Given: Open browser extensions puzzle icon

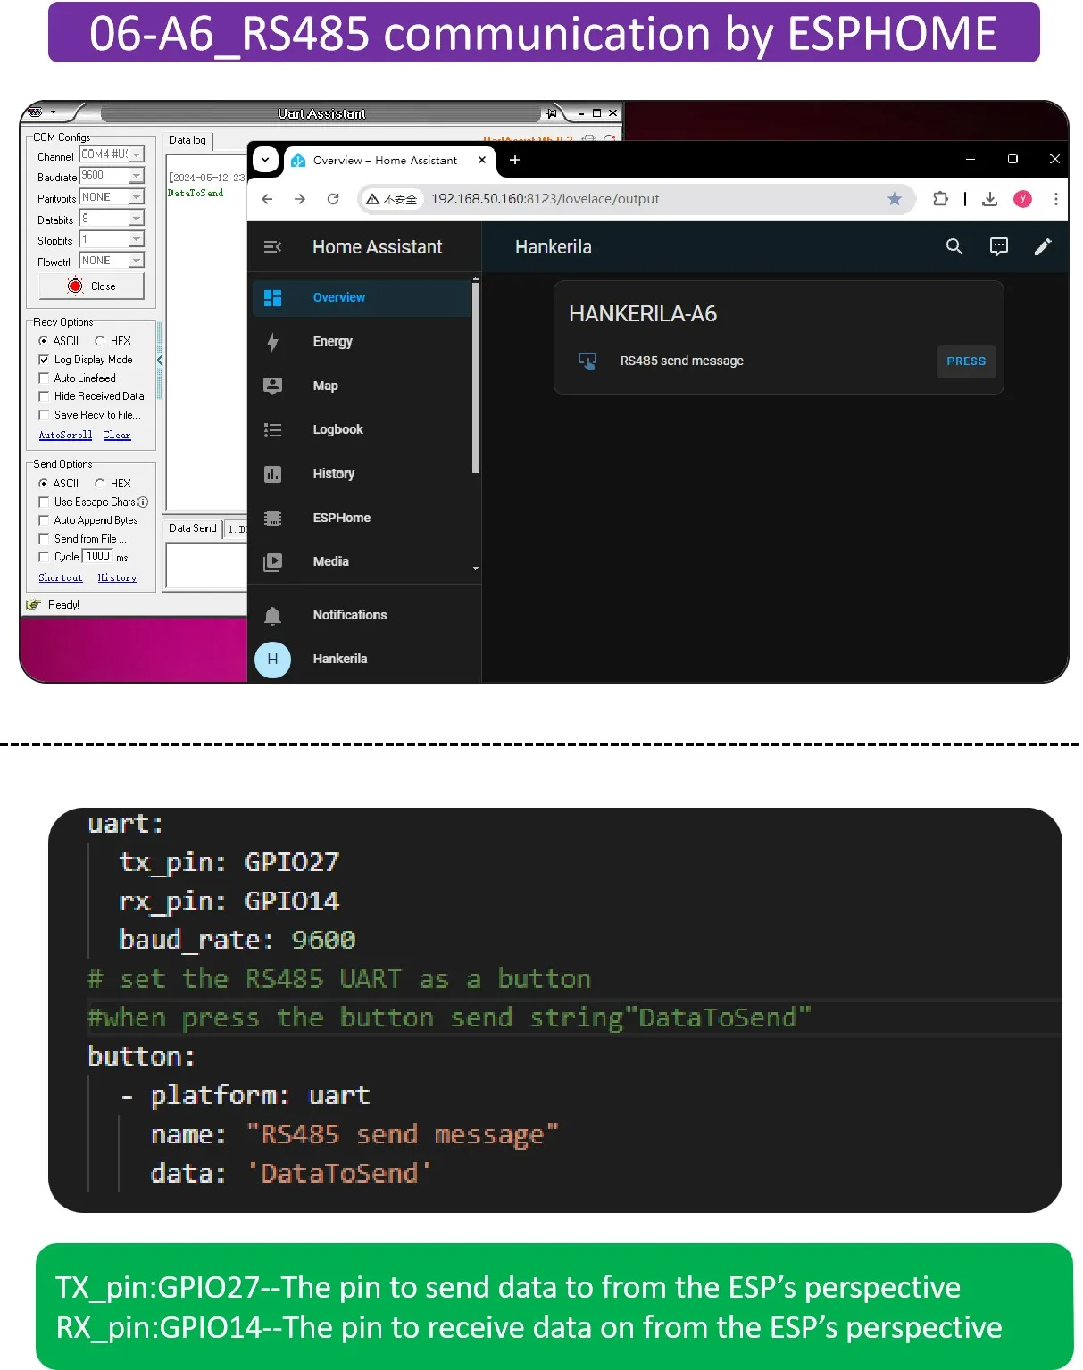Looking at the screenshot, I should [940, 199].
